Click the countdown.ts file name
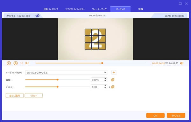The width and height of the screenshot is (191, 122). tap(97, 16)
